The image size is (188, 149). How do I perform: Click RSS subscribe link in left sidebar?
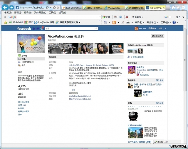pyautogui.click(x=22, y=105)
